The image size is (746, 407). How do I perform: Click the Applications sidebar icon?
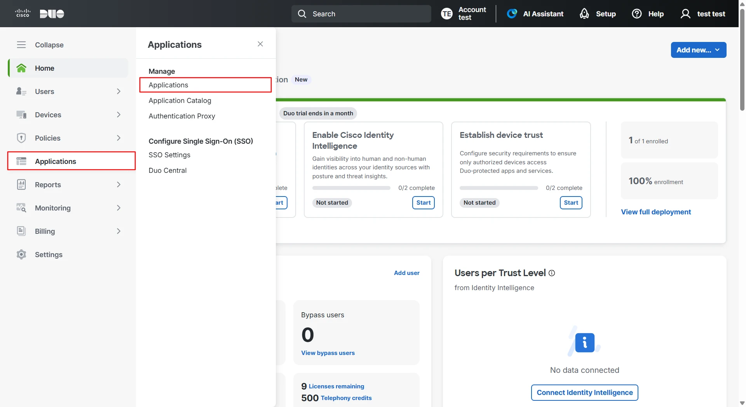click(21, 161)
